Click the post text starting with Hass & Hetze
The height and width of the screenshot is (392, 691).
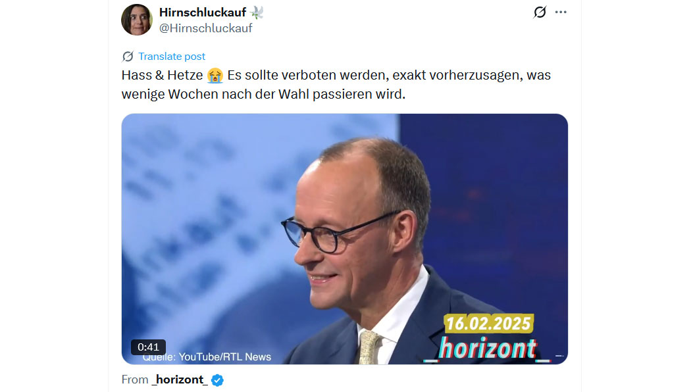tap(336, 85)
